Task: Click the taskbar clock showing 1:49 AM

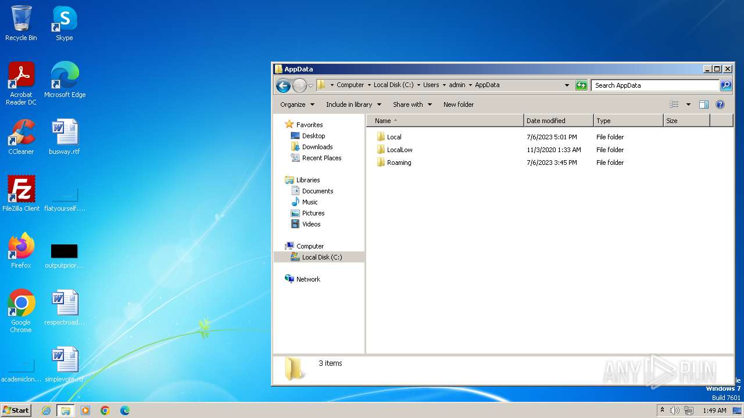Action: (x=714, y=410)
